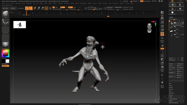187x105 pixels.
Task: Switch to the Scale transform tool
Action: [x=39, y=8]
